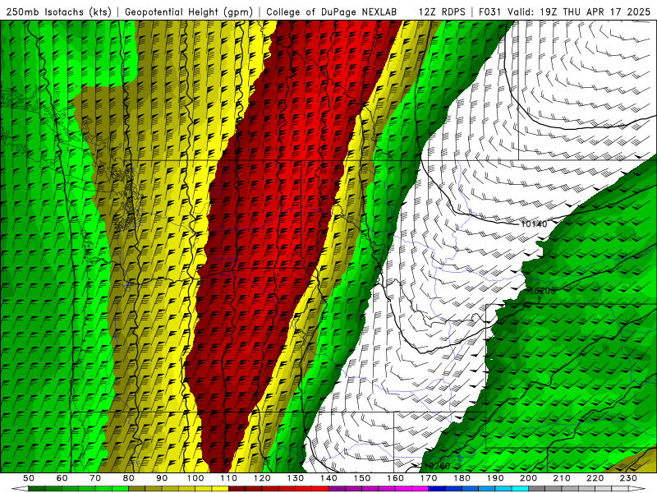Image resolution: width=657 pixels, height=493 pixels.
Task: Click the "Geopotential Height (gpm)" header label
Action: point(189,12)
